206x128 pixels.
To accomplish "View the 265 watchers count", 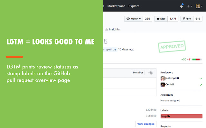I will (x=147, y=19).
